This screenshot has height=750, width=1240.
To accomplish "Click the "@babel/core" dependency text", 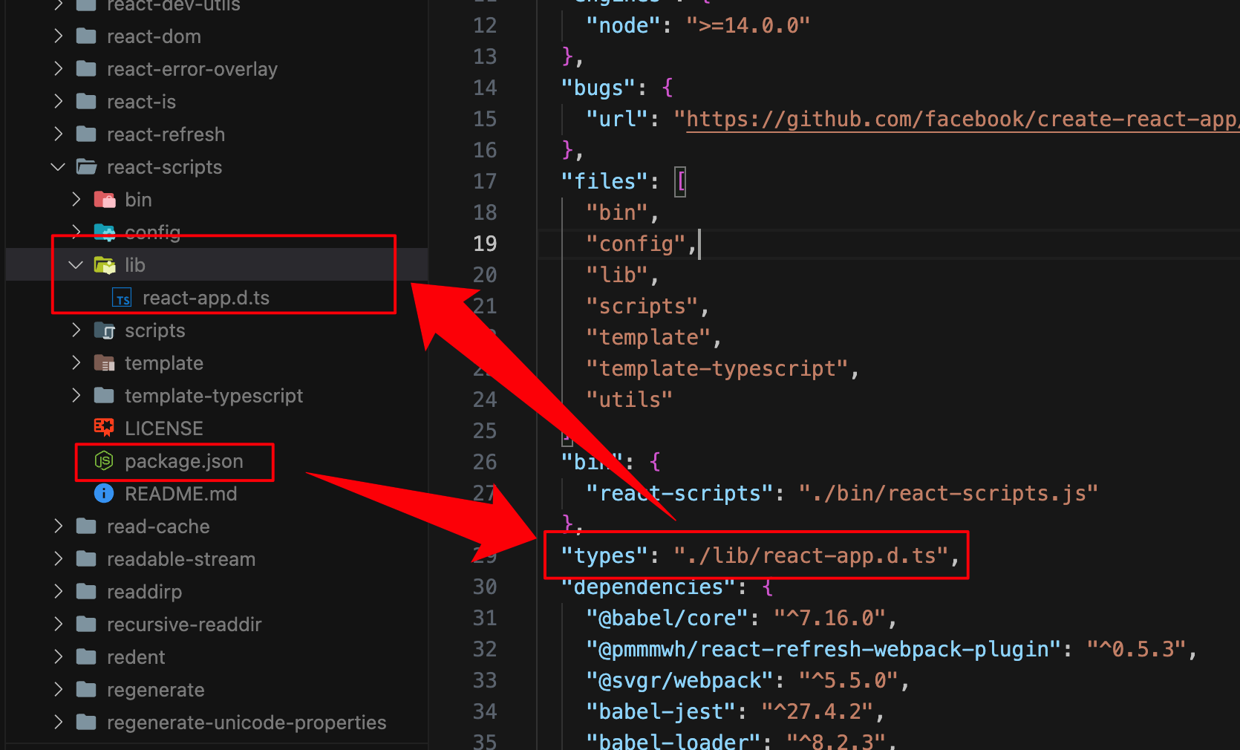I will 668,619.
